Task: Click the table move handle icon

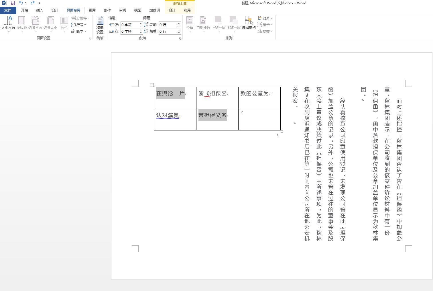Action: (152, 85)
